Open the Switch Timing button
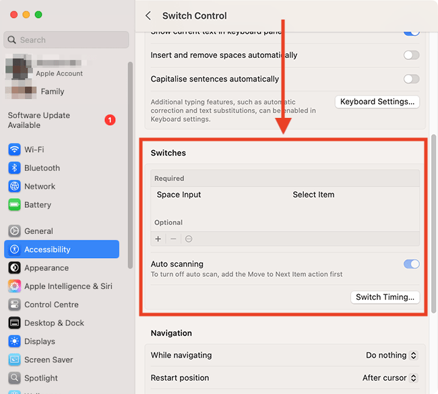 [385, 297]
